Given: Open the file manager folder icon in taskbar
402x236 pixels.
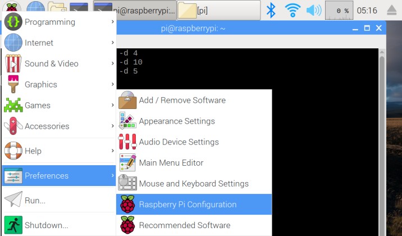Looking at the screenshot, I should click(x=57, y=7).
